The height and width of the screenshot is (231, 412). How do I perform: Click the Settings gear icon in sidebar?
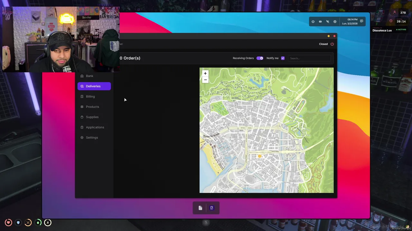coord(82,137)
